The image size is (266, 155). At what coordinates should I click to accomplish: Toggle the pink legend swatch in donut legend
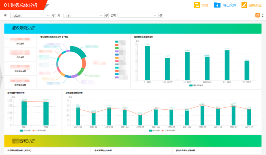pyautogui.click(x=117, y=61)
